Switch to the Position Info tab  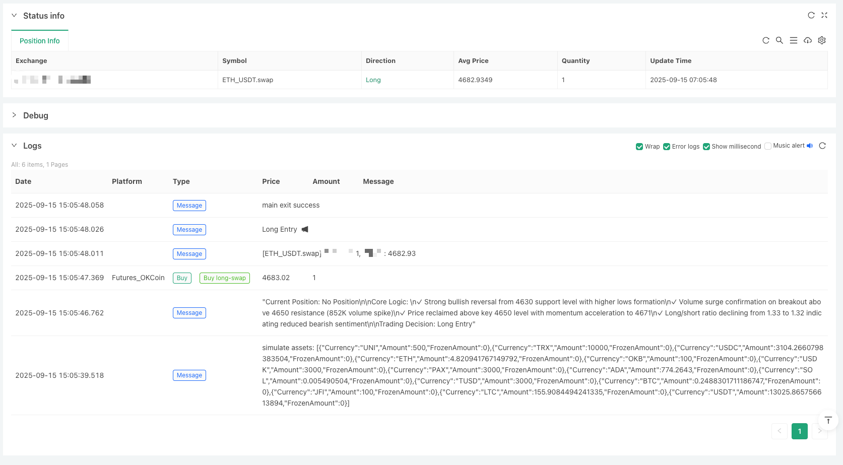coord(39,40)
